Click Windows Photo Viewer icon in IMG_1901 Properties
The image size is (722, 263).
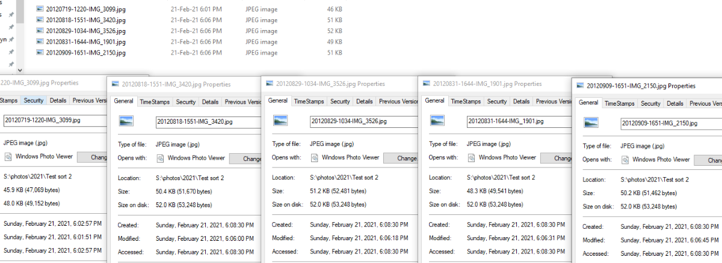[x=472, y=157]
